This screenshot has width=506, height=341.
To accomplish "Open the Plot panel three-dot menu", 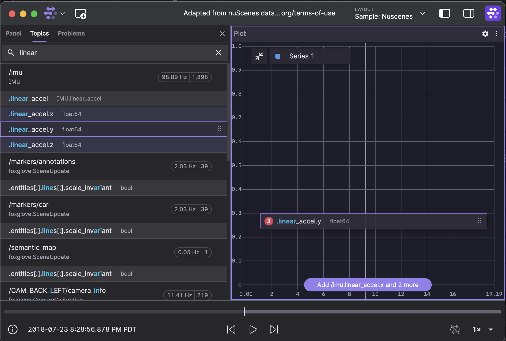I will coord(496,34).
